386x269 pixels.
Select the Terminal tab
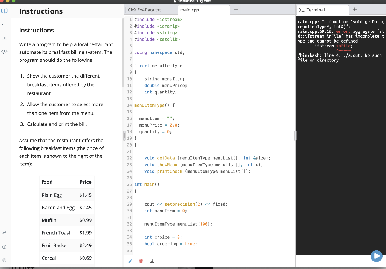click(323, 9)
